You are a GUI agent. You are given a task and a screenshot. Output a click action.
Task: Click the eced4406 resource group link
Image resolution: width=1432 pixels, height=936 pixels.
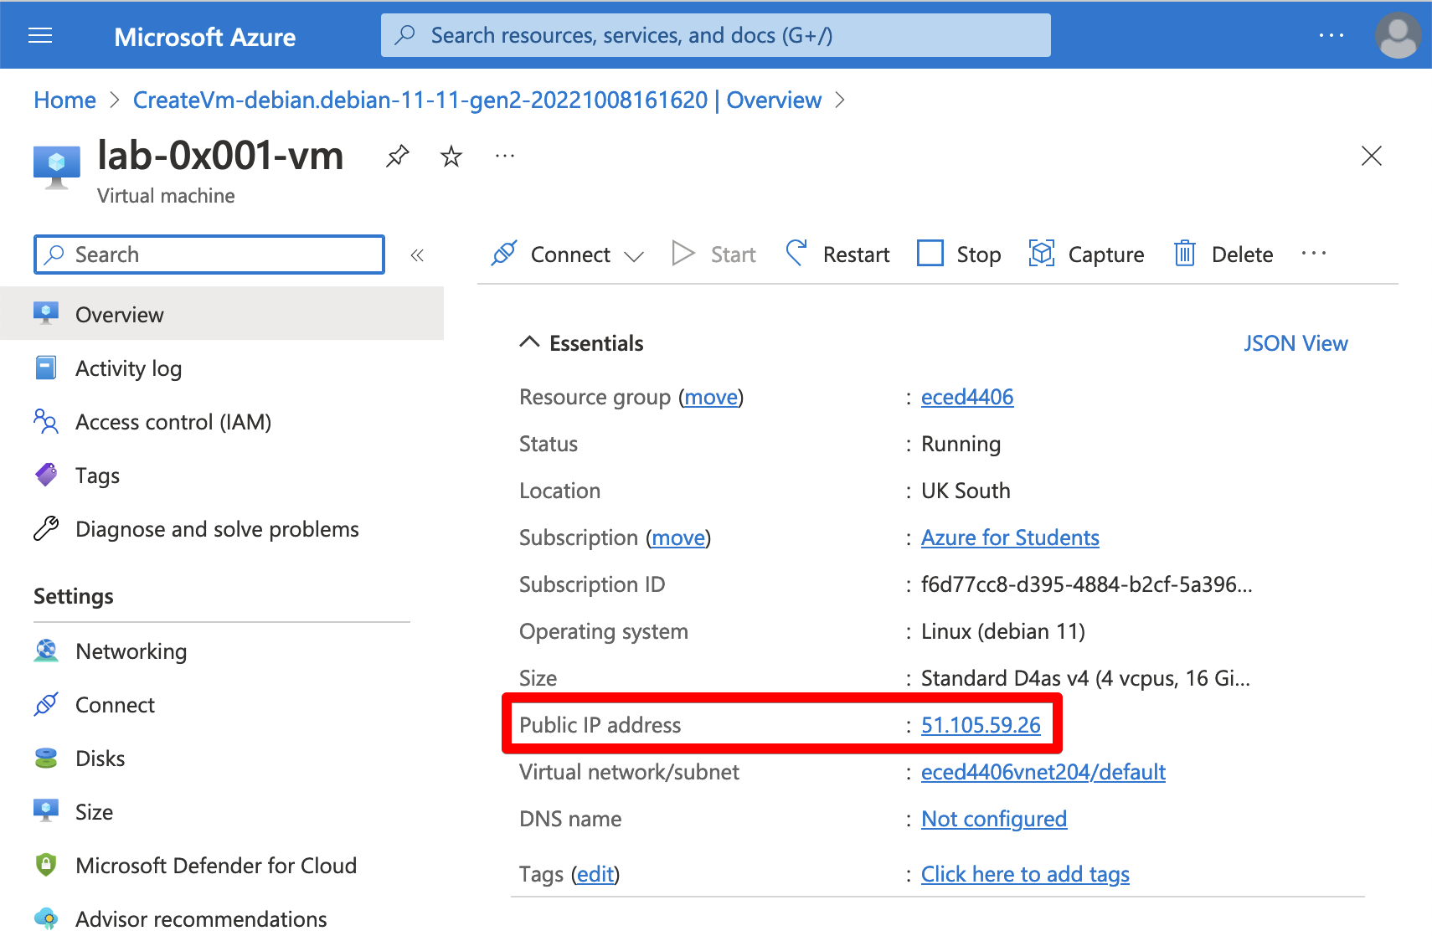tap(966, 397)
